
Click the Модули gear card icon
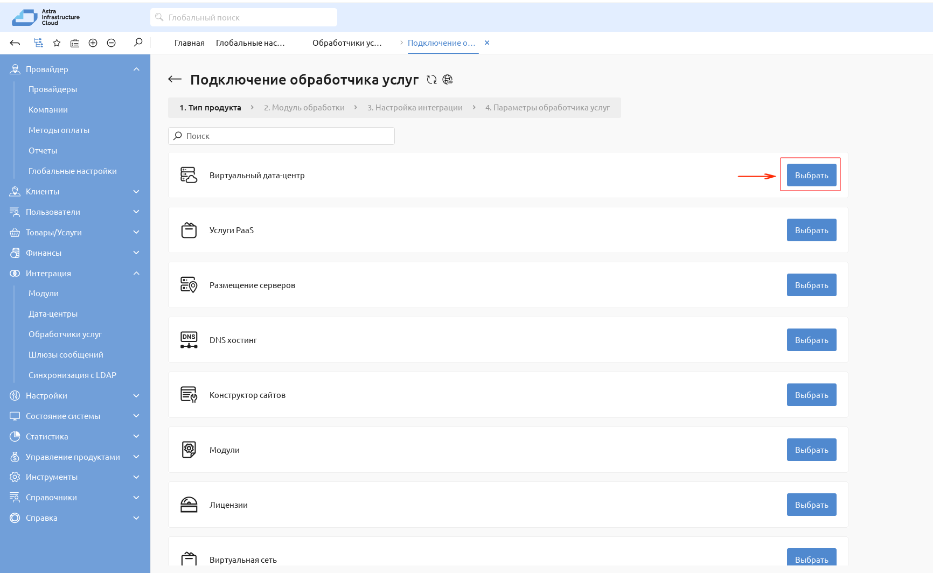point(189,450)
